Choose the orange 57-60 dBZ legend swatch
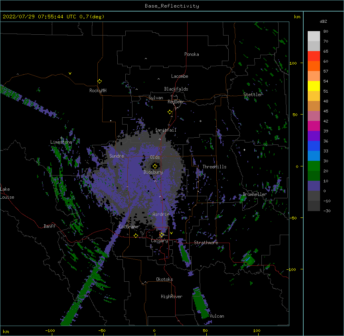Viewport: 344px width, 336px height. (x=314, y=66)
